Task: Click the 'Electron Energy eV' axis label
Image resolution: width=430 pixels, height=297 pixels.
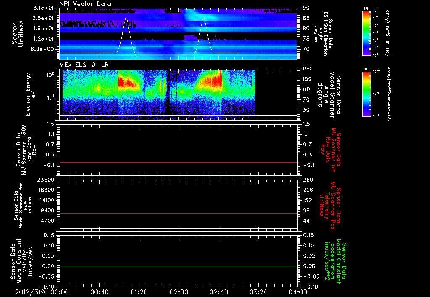Action: tap(31, 95)
